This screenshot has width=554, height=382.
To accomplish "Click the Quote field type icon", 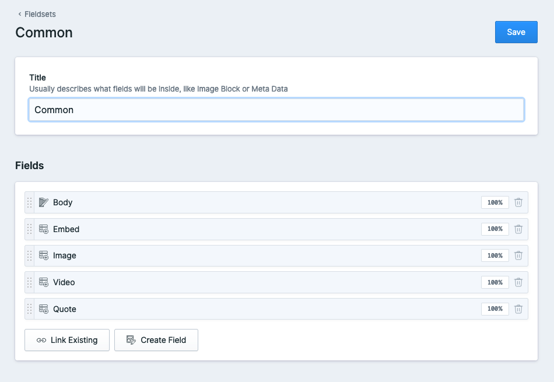I will point(44,309).
